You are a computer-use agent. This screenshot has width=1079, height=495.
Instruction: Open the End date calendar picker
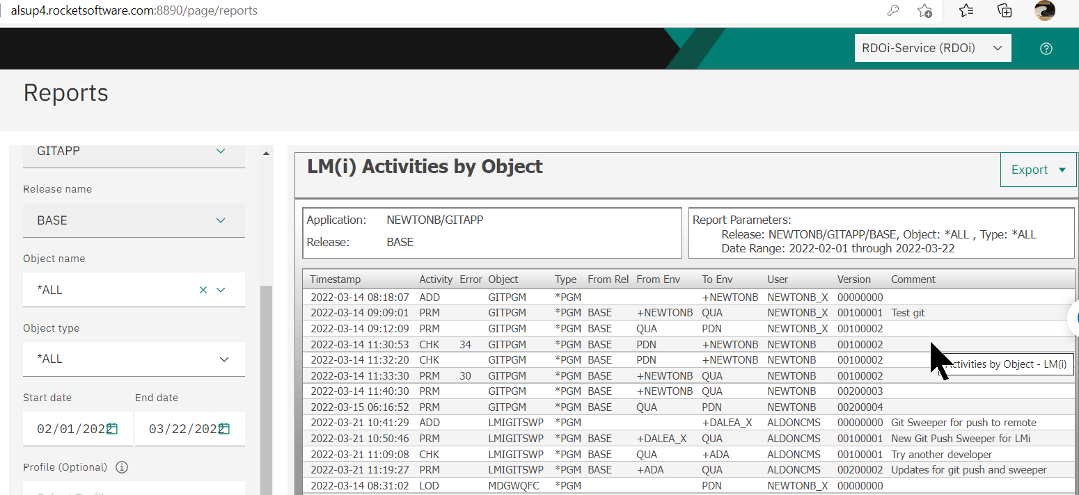tap(223, 429)
